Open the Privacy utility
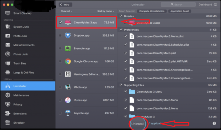 [28, 104]
